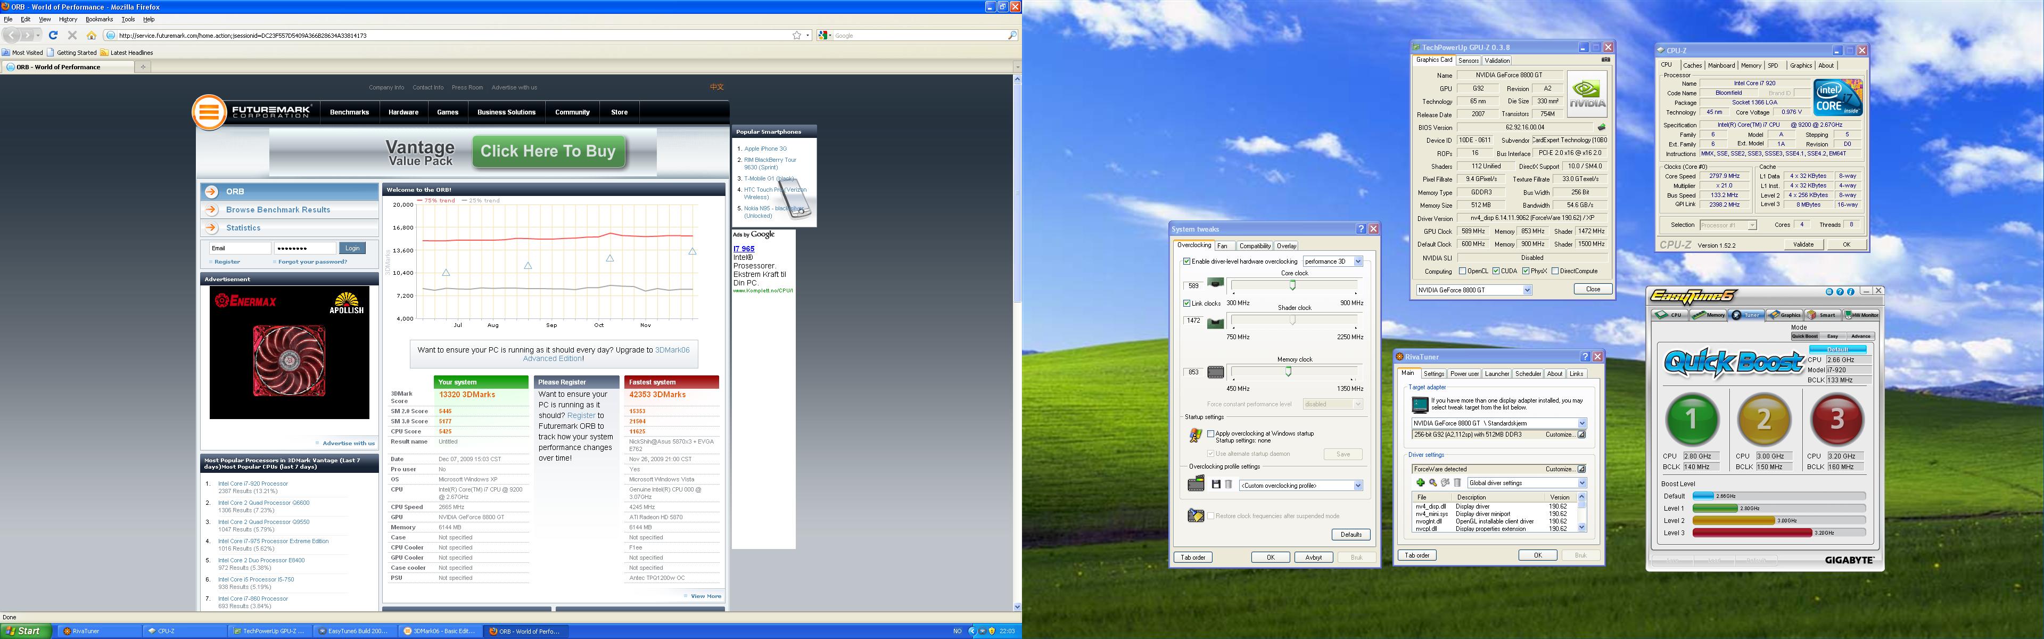Toggle the PhysX checkbox in GPU-Z
The image size is (2044, 639).
click(x=1526, y=271)
